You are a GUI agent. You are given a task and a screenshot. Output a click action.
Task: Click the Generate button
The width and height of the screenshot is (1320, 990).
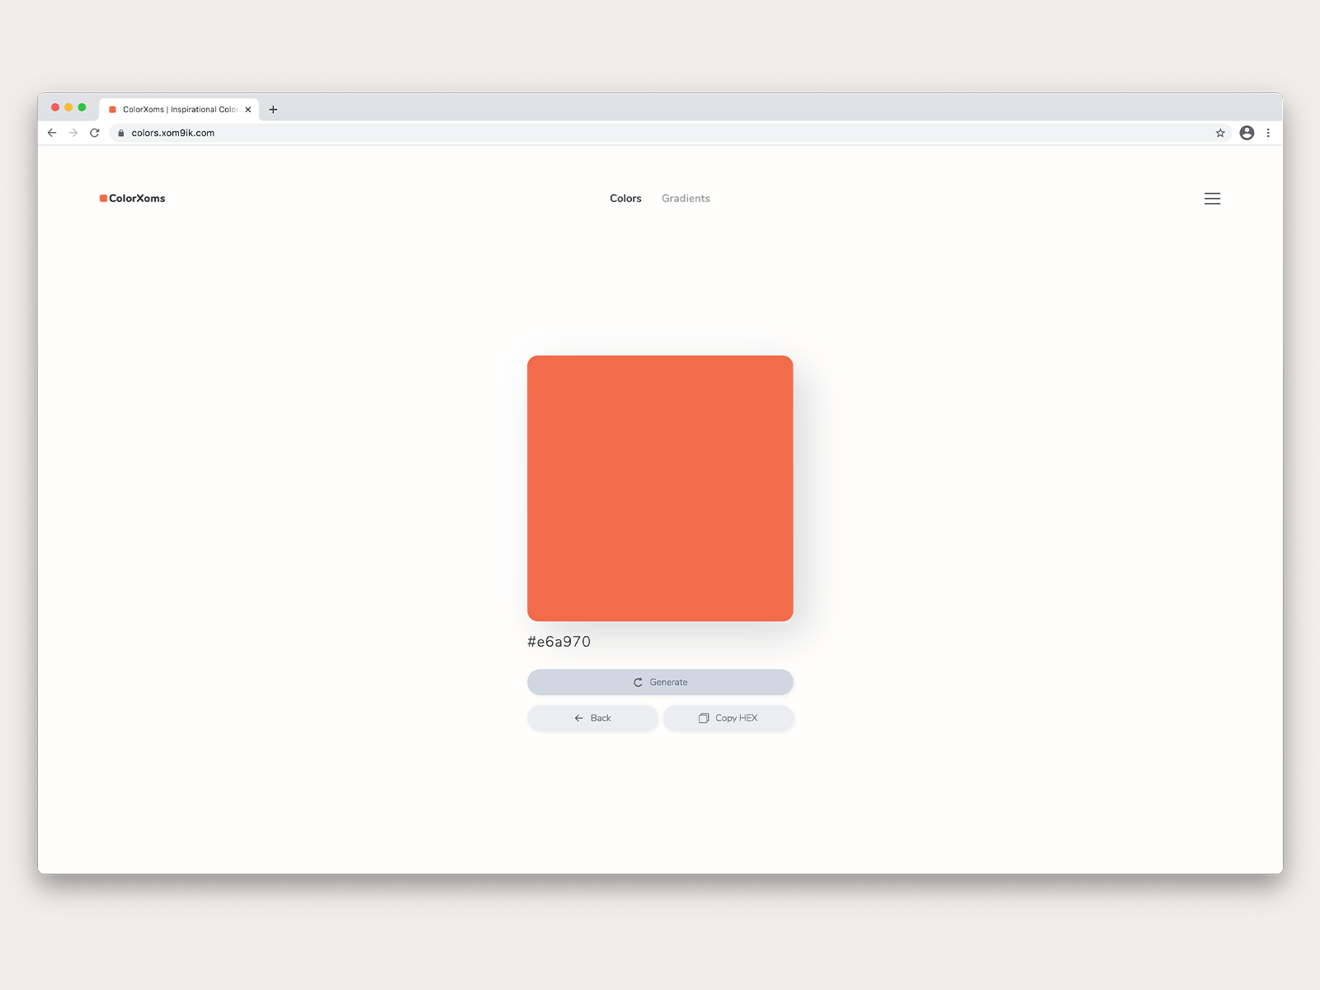pyautogui.click(x=660, y=682)
